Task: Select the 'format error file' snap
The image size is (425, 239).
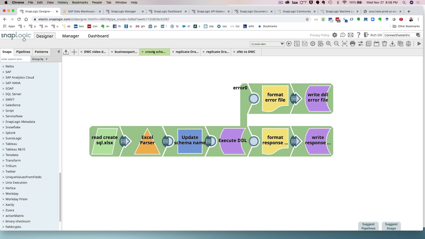Action: coord(275,98)
